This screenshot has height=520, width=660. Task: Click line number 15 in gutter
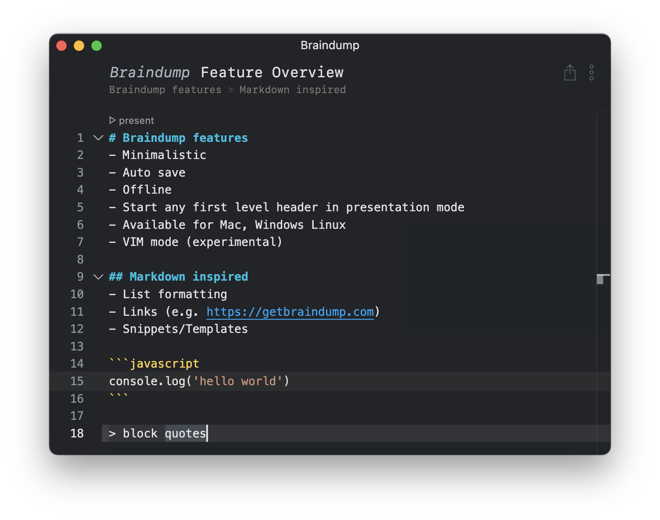pyautogui.click(x=77, y=381)
